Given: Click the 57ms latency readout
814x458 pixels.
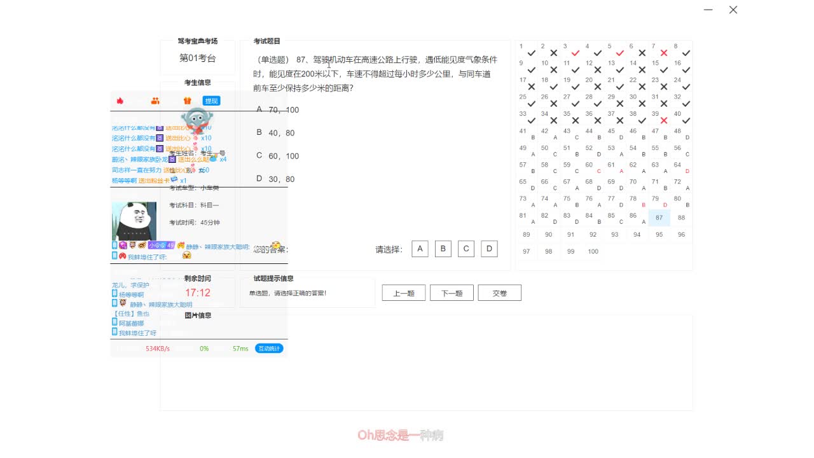Looking at the screenshot, I should coord(240,349).
